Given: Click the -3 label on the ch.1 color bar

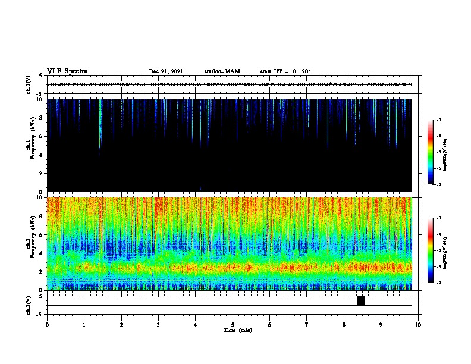Looking at the screenshot, I should pyautogui.click(x=438, y=120).
